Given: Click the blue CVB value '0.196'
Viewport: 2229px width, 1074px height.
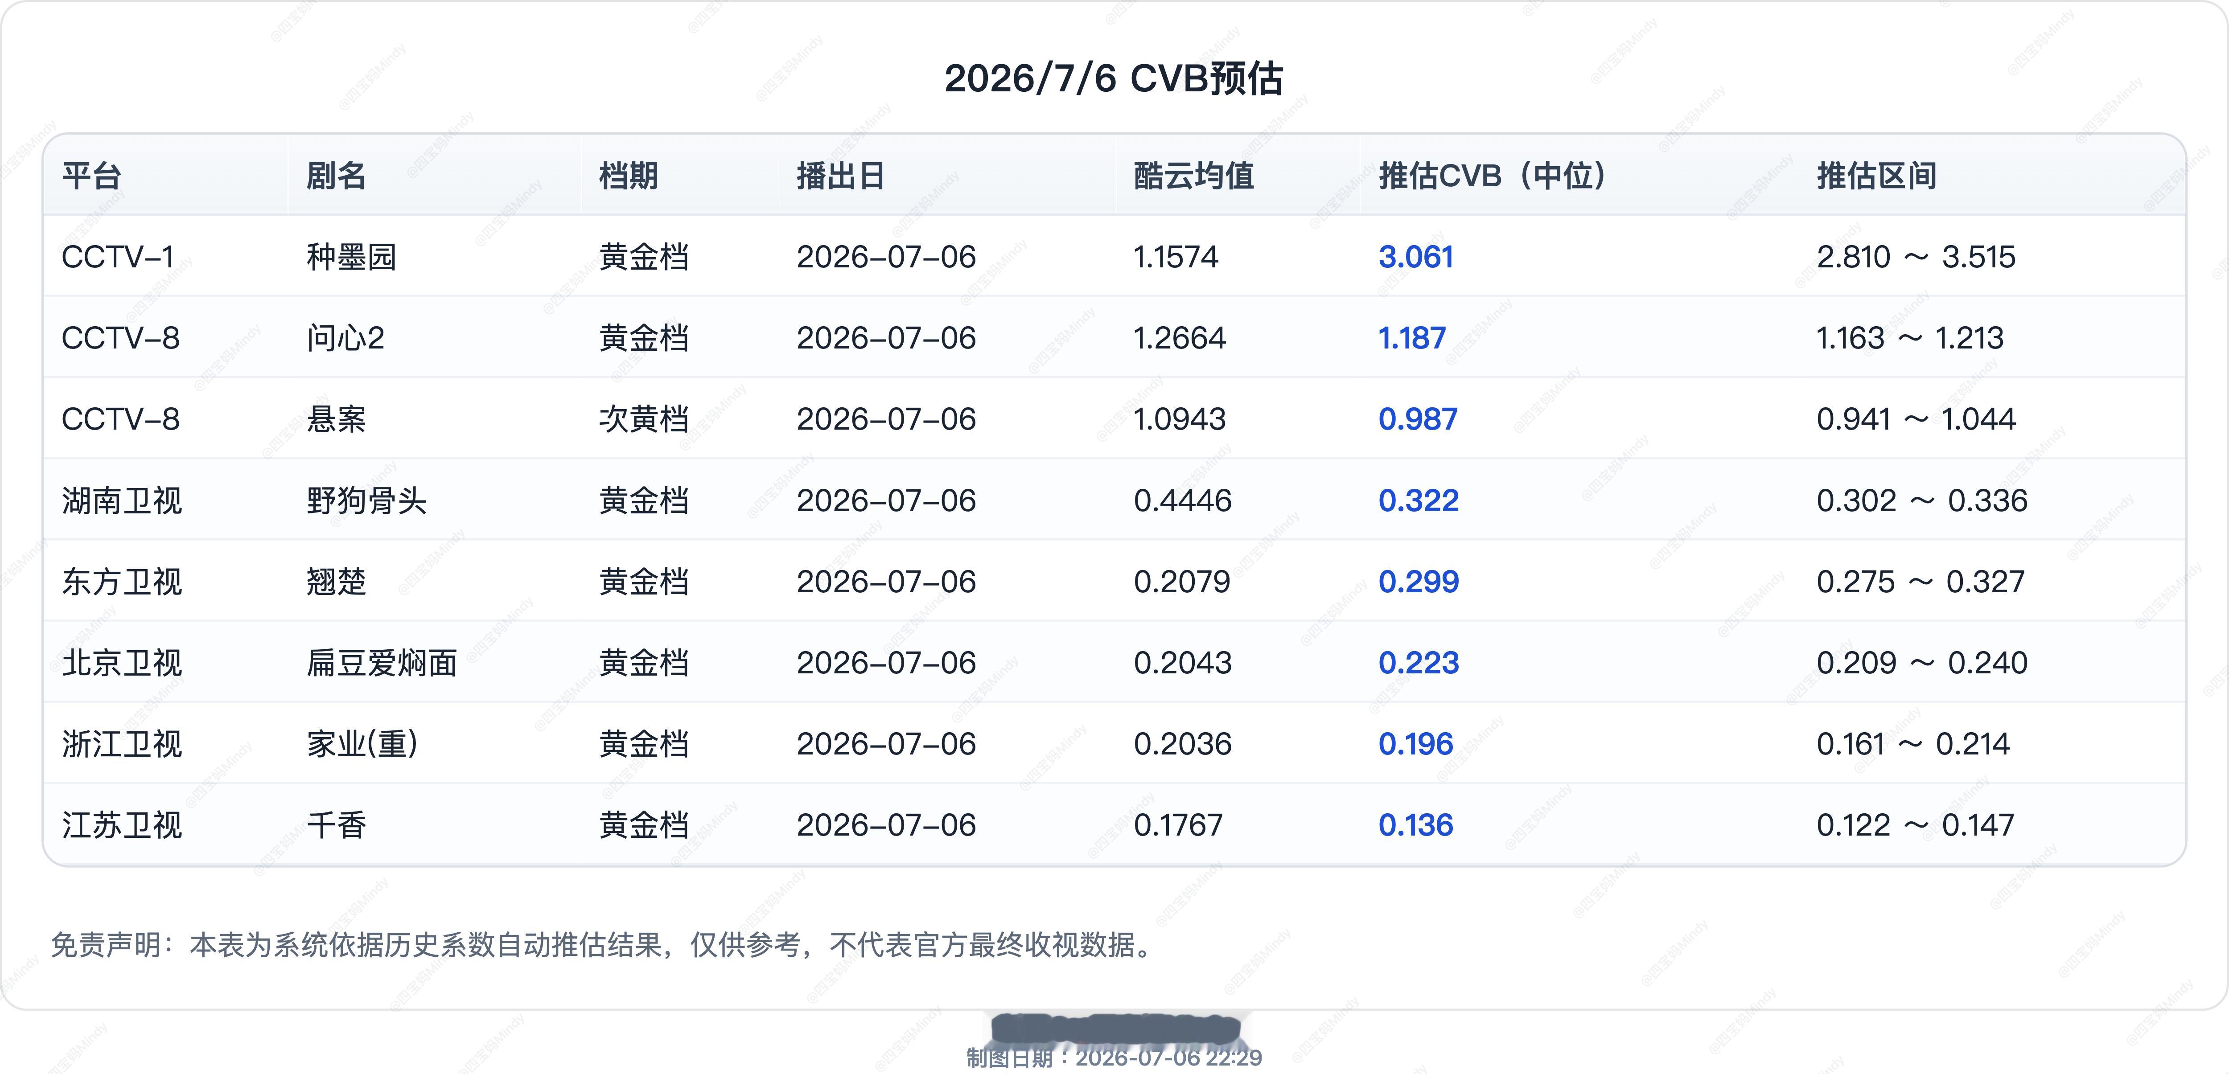Looking at the screenshot, I should tap(1415, 745).
